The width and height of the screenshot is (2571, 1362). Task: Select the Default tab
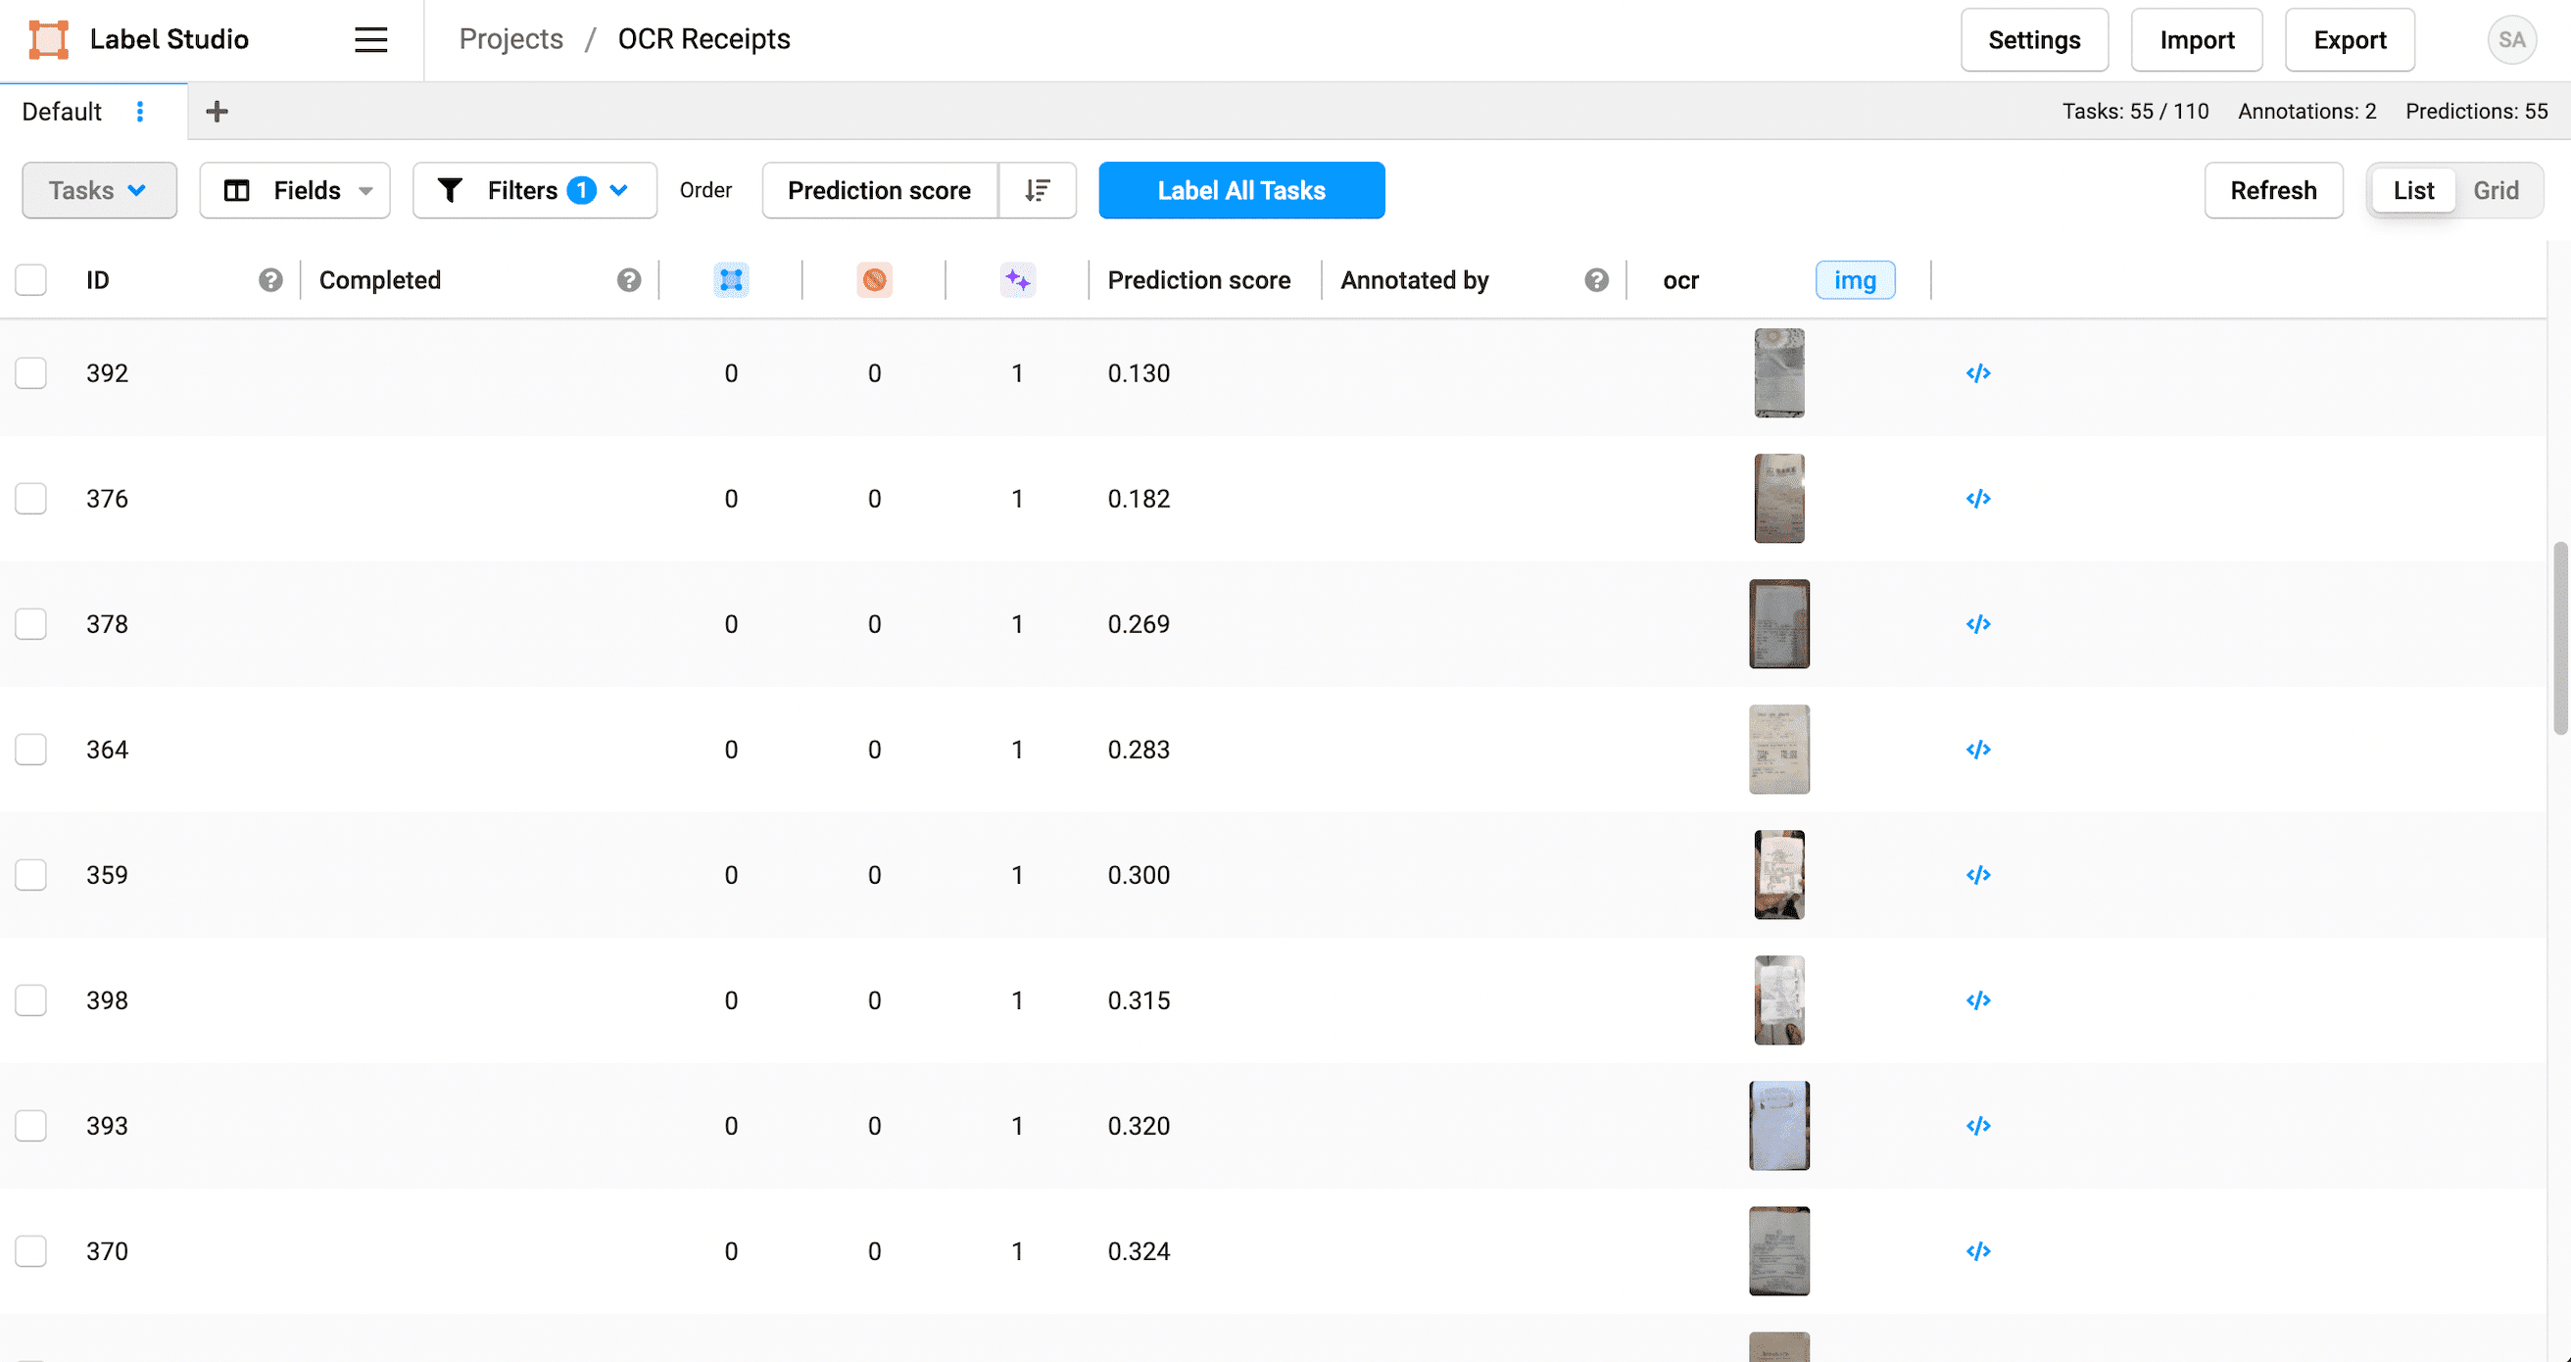coord(62,111)
